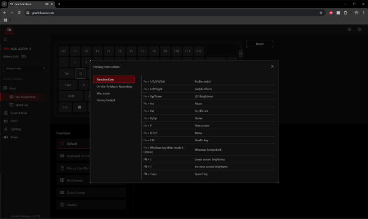Open the Chrome three-dot menu

coord(363,13)
